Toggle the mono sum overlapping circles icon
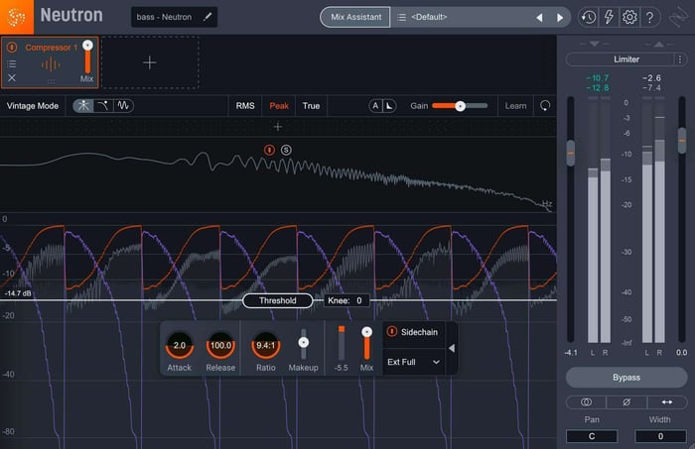Image resolution: width=695 pixels, height=449 pixels. pyautogui.click(x=586, y=402)
